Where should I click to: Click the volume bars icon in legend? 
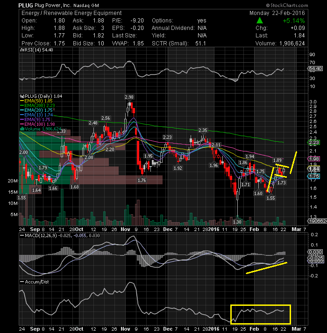click(x=22, y=129)
